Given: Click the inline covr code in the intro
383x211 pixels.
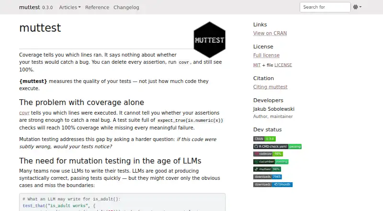Looking at the screenshot, I should pyautogui.click(x=184, y=62).
